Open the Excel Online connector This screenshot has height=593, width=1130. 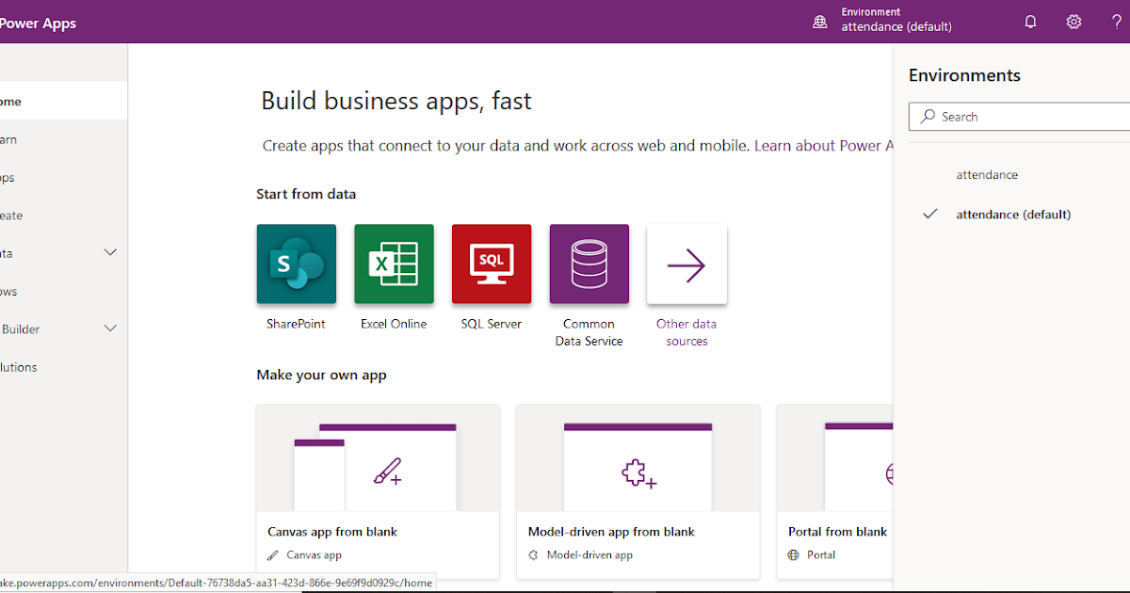[x=394, y=264]
